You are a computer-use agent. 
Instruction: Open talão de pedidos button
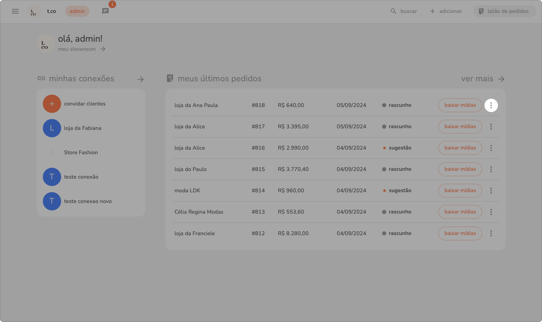504,11
